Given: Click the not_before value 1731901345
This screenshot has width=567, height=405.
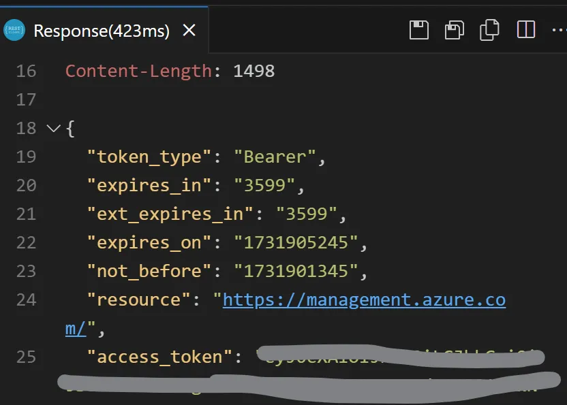Looking at the screenshot, I should [x=296, y=271].
